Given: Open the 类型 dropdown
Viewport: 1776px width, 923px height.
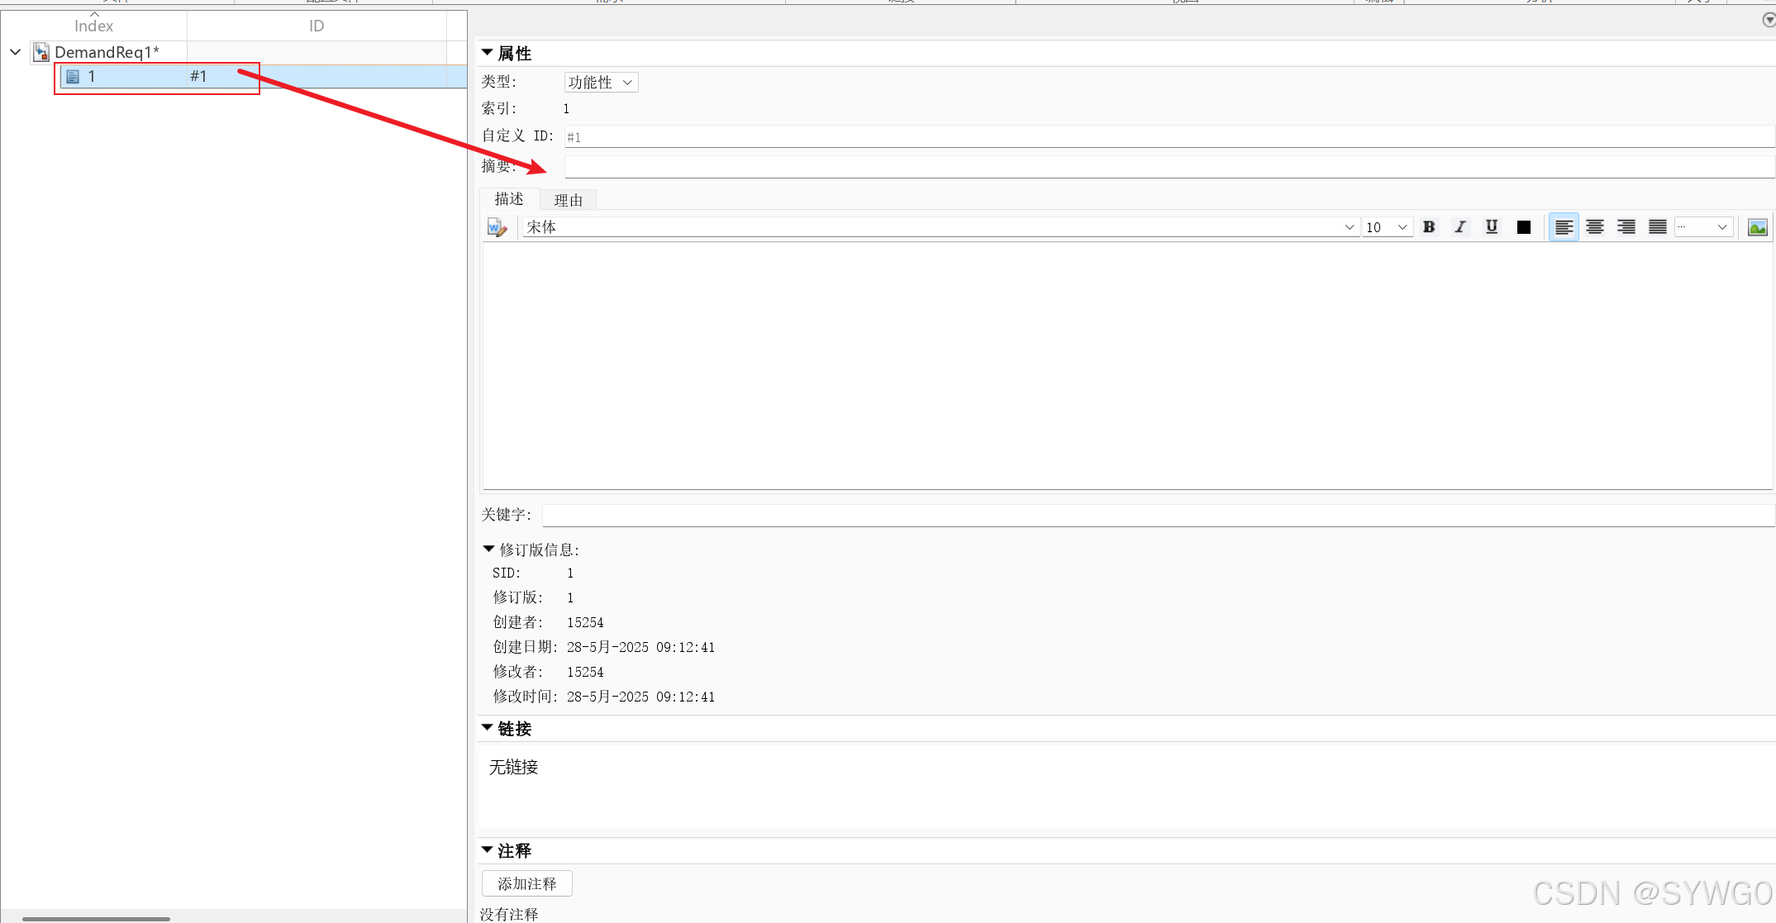Looking at the screenshot, I should (601, 82).
